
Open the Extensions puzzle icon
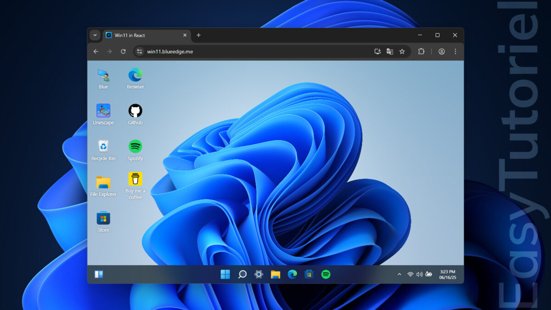[x=421, y=51]
